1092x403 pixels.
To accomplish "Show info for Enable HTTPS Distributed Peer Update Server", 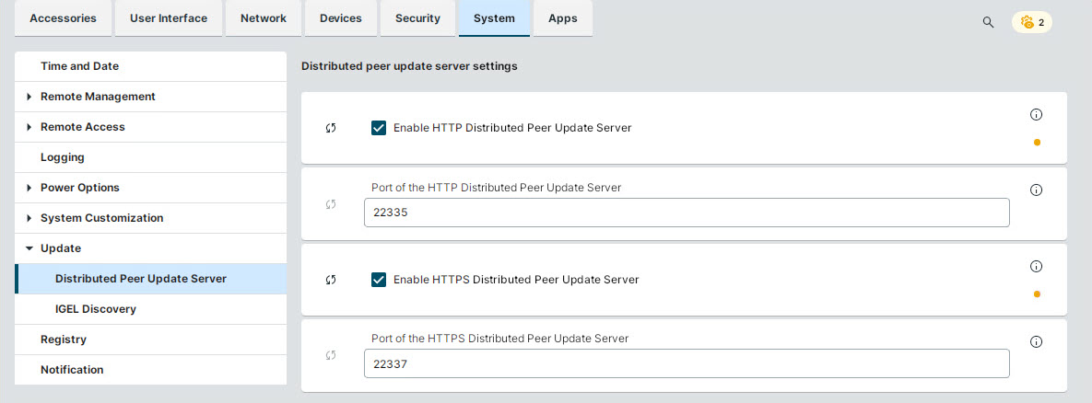I will pos(1036,265).
